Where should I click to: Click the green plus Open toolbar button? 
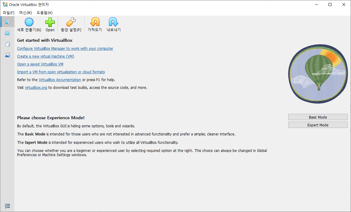(50, 25)
